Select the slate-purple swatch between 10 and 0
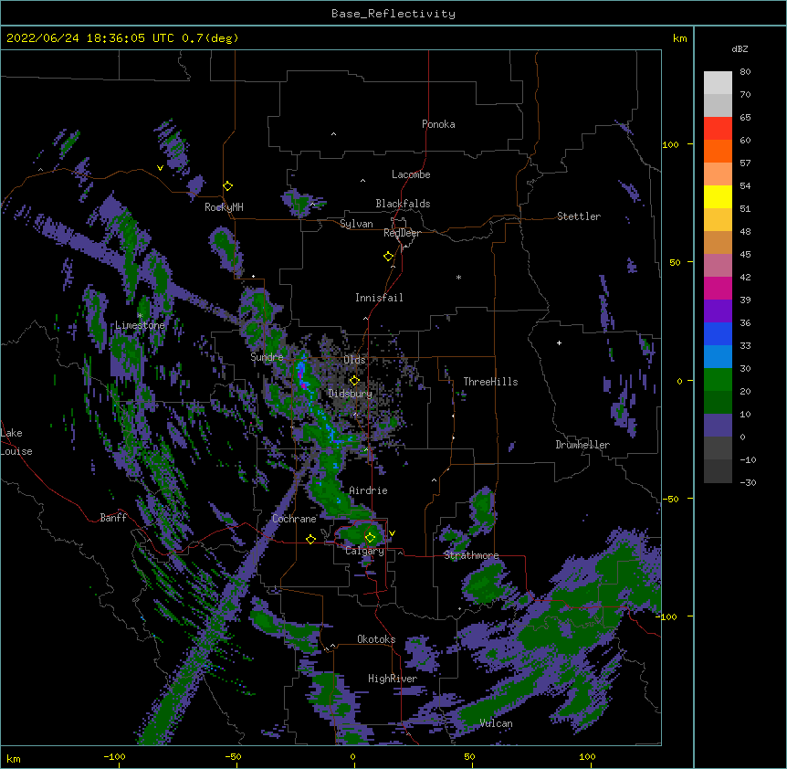787x769 pixels. pyautogui.click(x=718, y=426)
